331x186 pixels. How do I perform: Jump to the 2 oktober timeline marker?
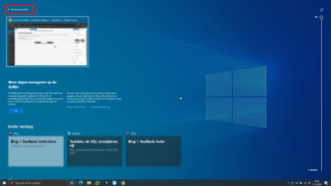313,170
